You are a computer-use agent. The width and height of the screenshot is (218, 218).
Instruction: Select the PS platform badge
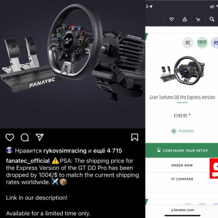tap(215, 43)
